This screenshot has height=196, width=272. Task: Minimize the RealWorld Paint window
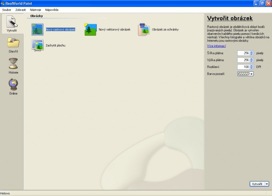pos(256,3)
